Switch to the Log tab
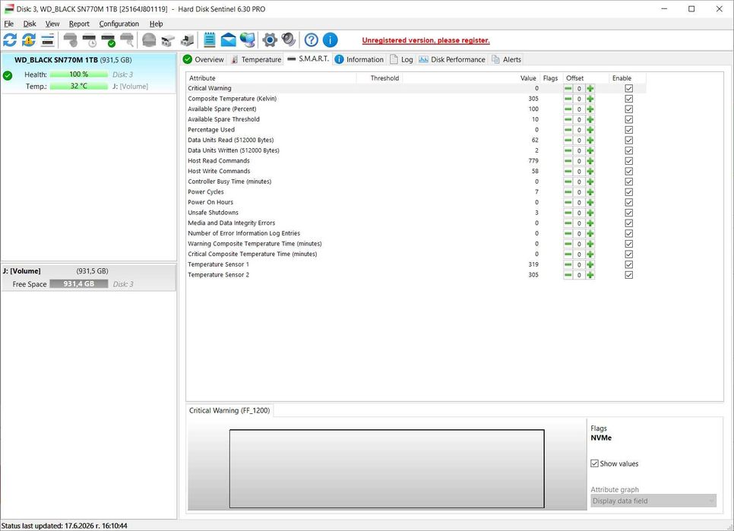 pos(402,59)
